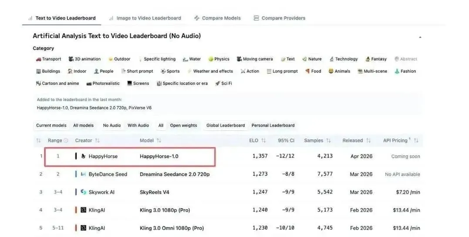Show Current models only
469x237 pixels.
[51, 125]
